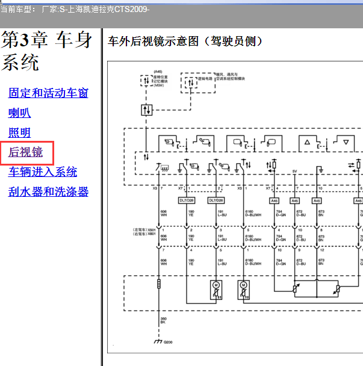Open the 刮水器和洗涤器 link
Viewport: 363px width, 366px height.
pyautogui.click(x=48, y=191)
